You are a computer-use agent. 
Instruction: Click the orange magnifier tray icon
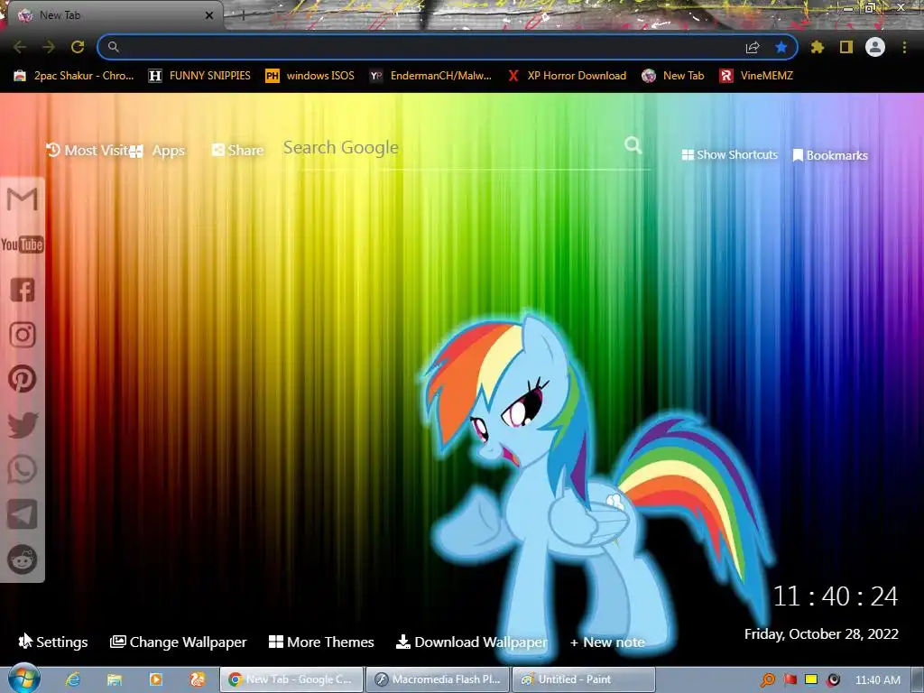coord(767,680)
